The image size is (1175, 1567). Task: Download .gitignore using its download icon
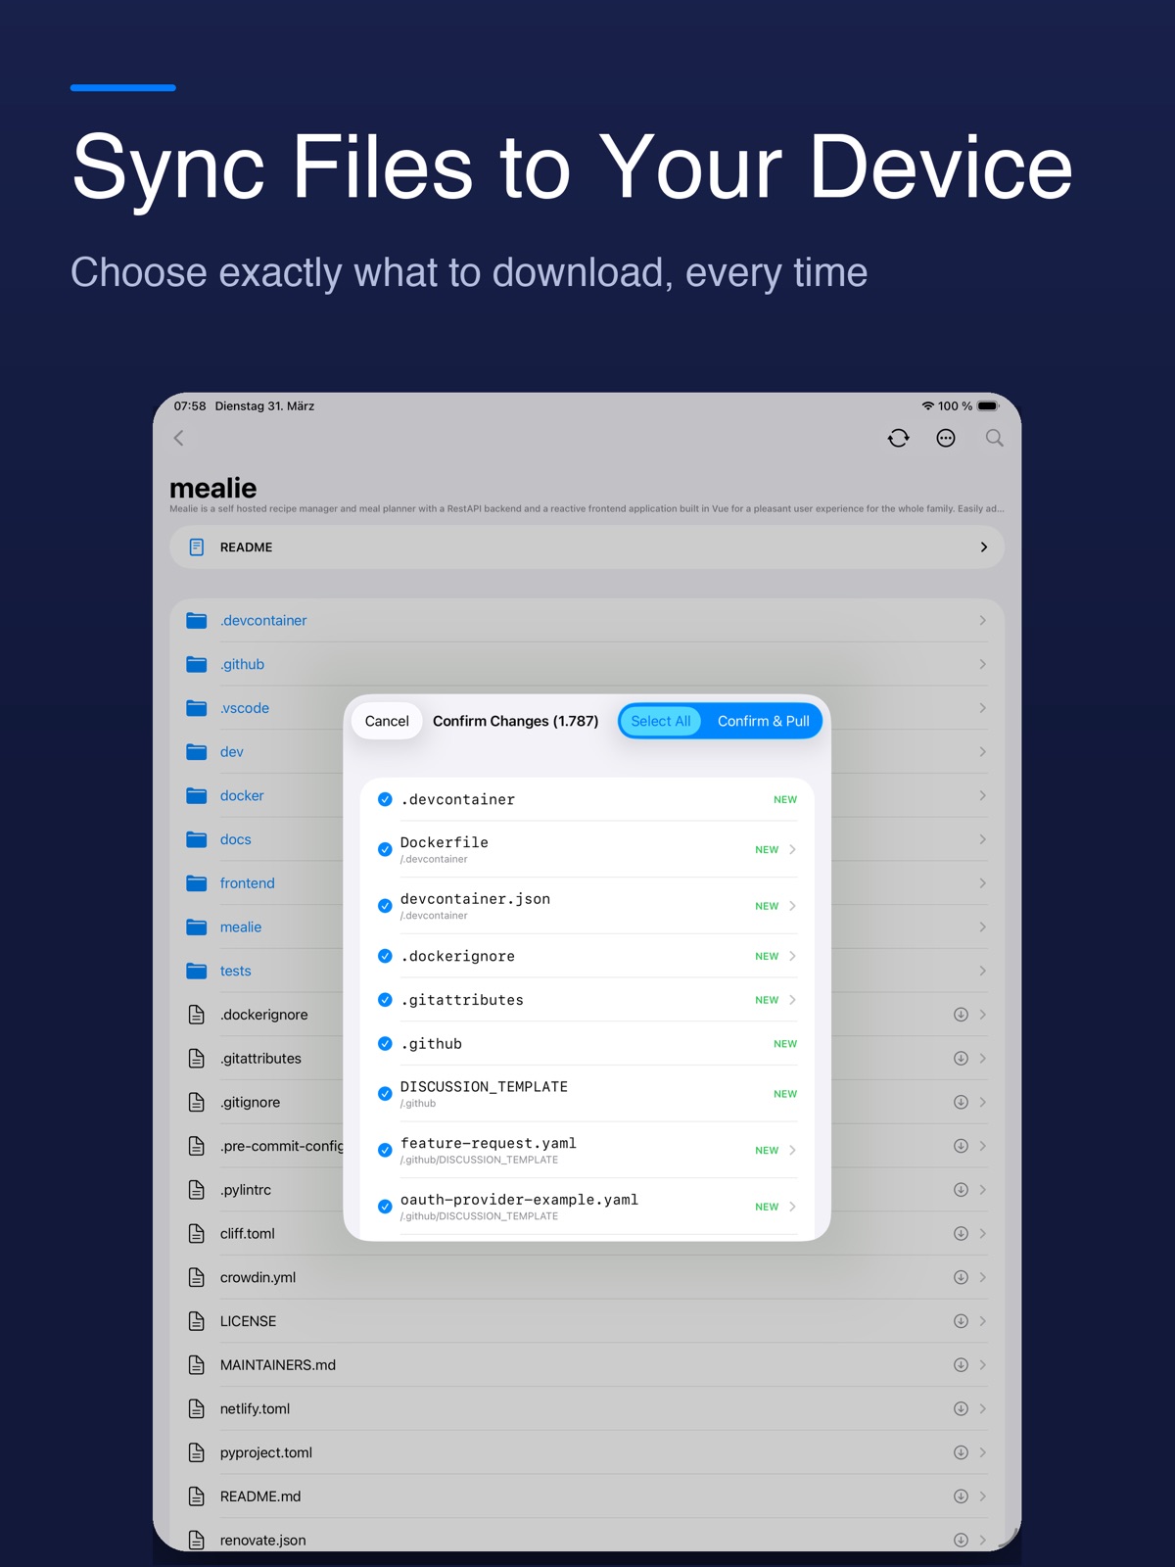pyautogui.click(x=961, y=1102)
